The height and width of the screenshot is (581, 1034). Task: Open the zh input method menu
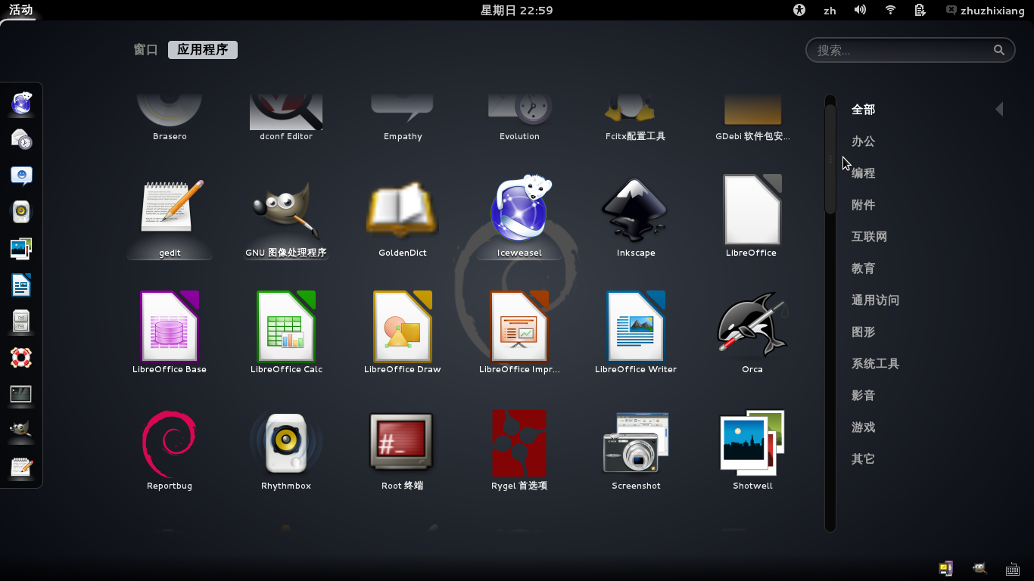point(830,11)
